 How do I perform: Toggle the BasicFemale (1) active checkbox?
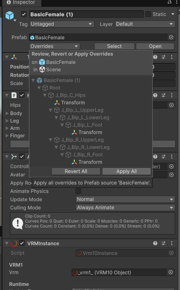click(24, 14)
